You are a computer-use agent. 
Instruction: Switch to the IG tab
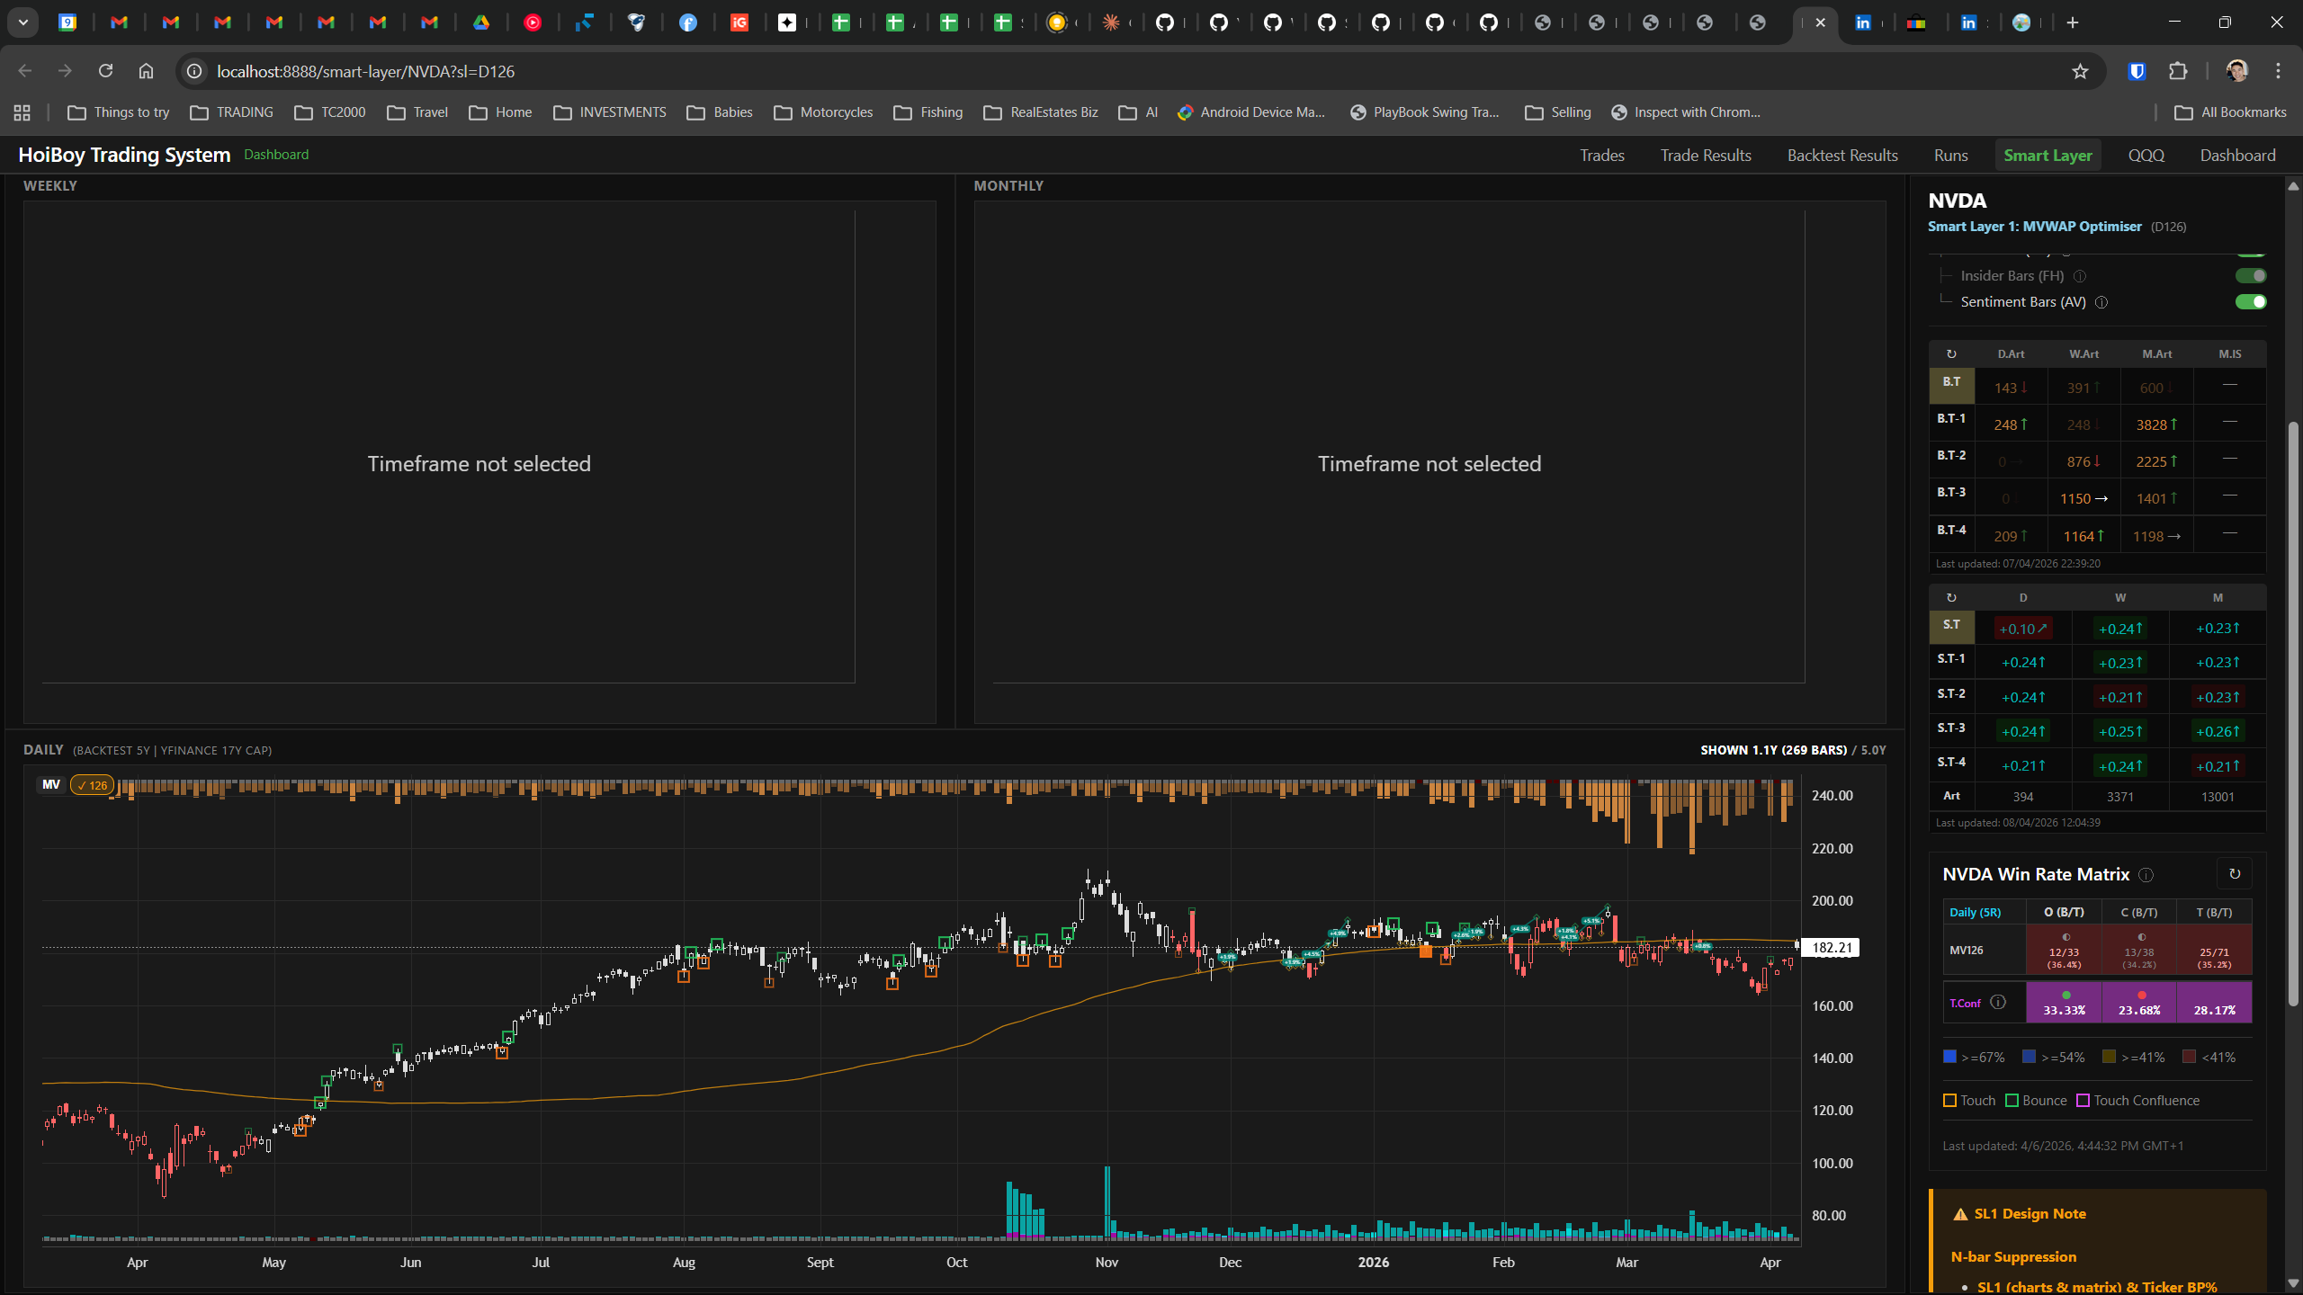click(739, 22)
